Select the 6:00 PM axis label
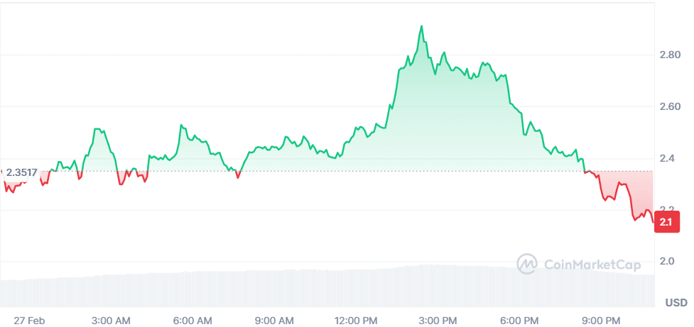 click(518, 321)
